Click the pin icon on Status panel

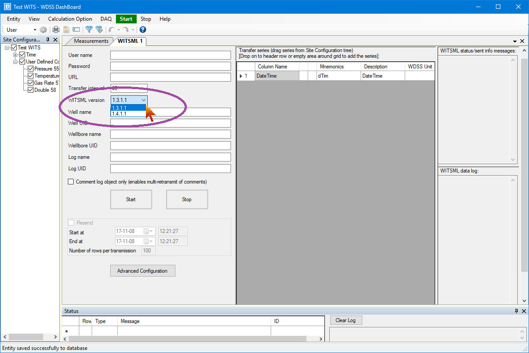[x=516, y=311]
